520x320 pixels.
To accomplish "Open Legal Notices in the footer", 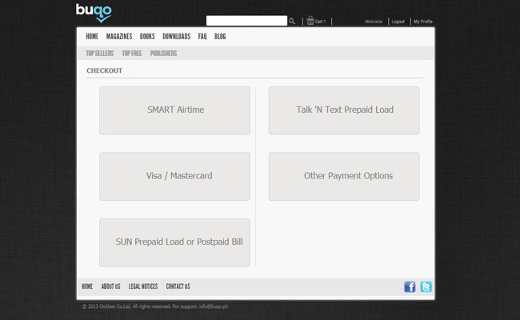I will (143, 286).
